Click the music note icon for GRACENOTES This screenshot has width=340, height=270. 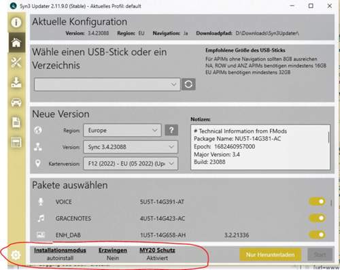pos(41,218)
